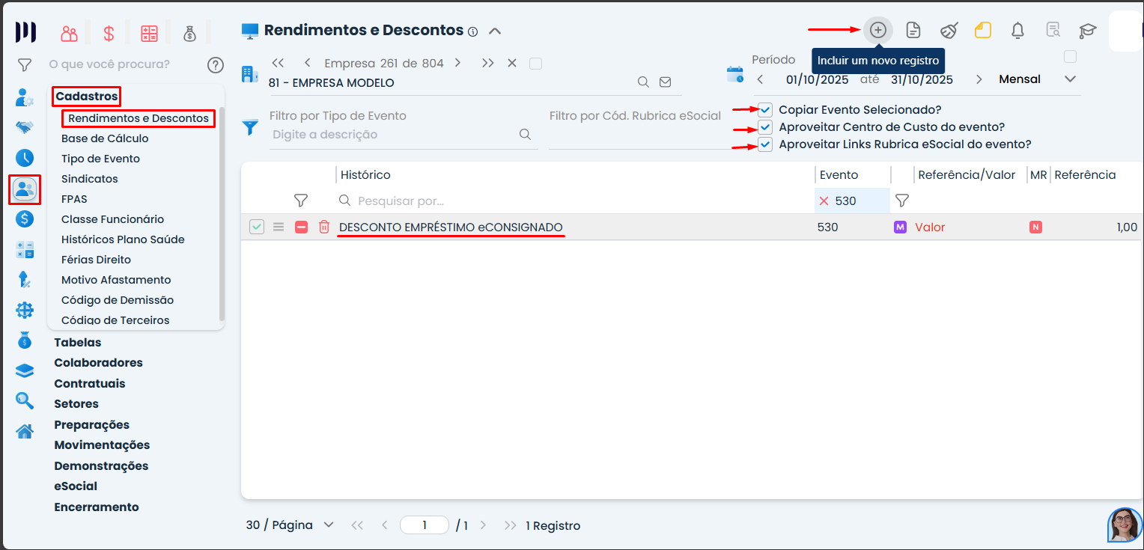Viewport: 1144px width, 550px height.
Task: Open the filter funnel beside the 530 Evento filter
Action: coord(902,201)
